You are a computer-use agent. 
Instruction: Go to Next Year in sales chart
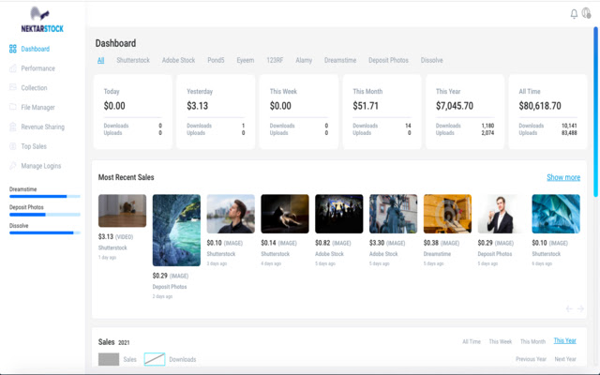565,359
